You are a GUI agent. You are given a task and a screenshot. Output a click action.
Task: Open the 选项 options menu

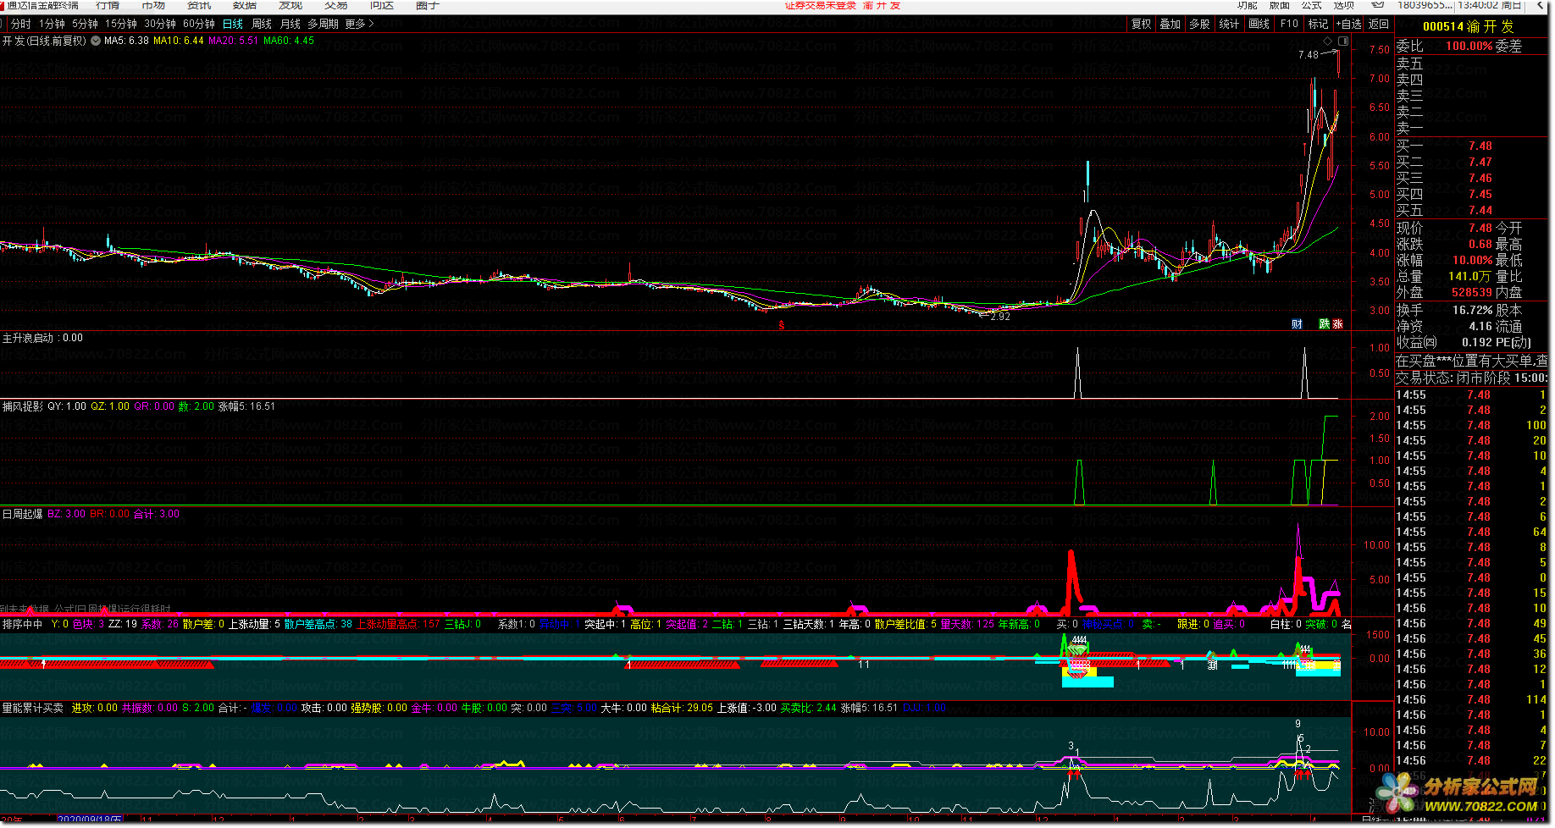point(1344,5)
